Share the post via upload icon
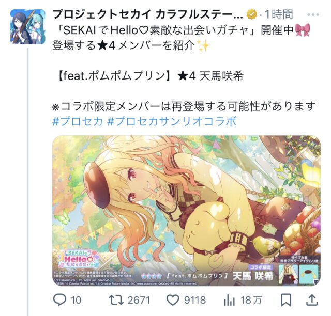The height and width of the screenshot is (316, 331). click(x=312, y=300)
